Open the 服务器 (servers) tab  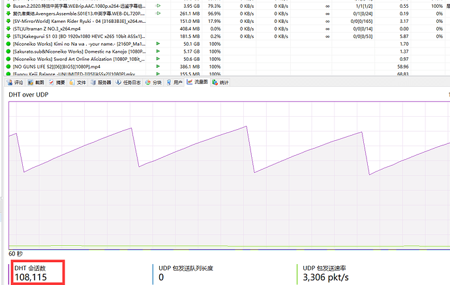(x=100, y=82)
